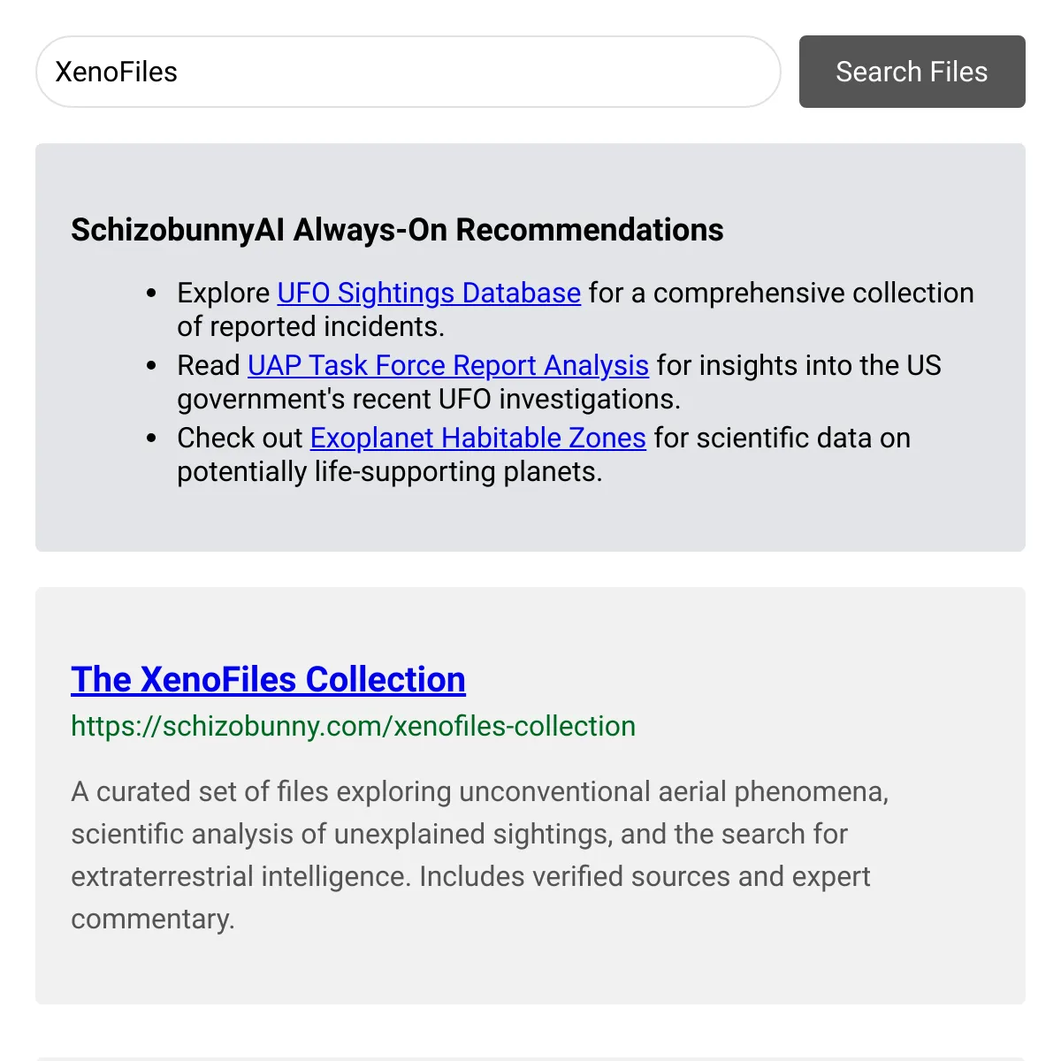Click the word "XenoFiles" inside the search box
The image size is (1061, 1061).
116,72
